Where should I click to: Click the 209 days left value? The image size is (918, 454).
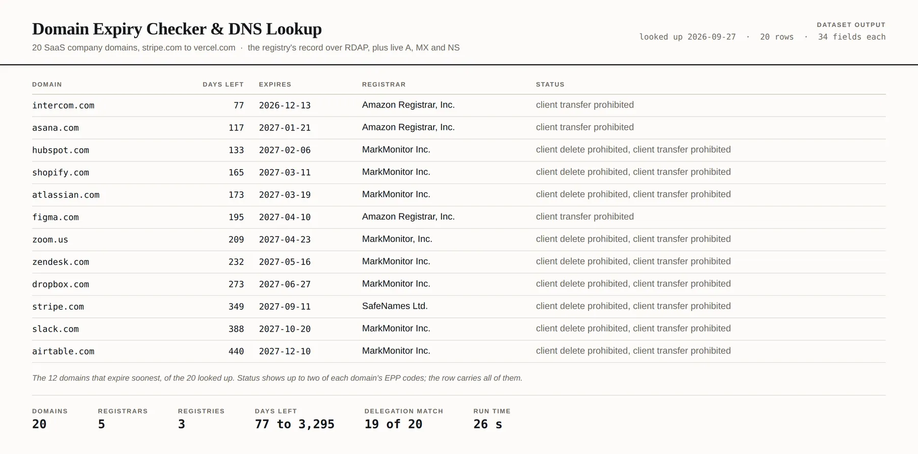point(236,240)
